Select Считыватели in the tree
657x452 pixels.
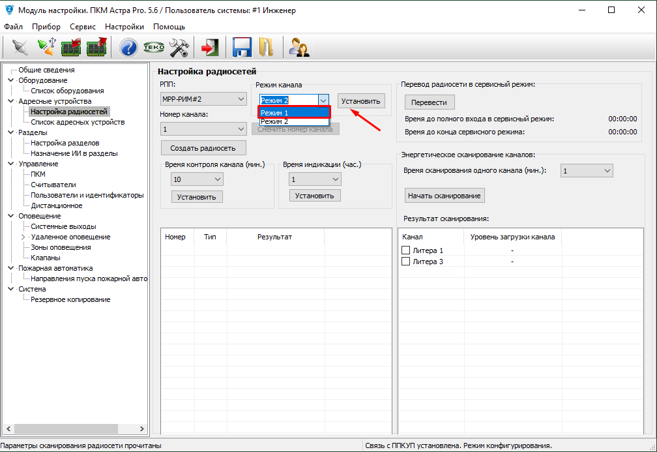click(53, 185)
